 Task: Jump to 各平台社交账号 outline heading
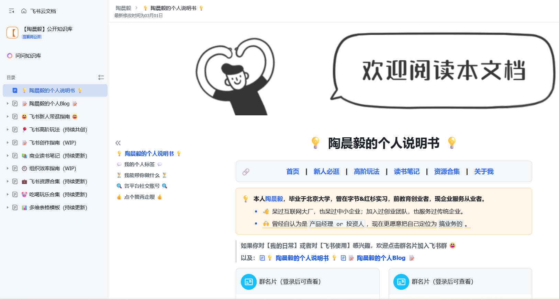coord(142,186)
